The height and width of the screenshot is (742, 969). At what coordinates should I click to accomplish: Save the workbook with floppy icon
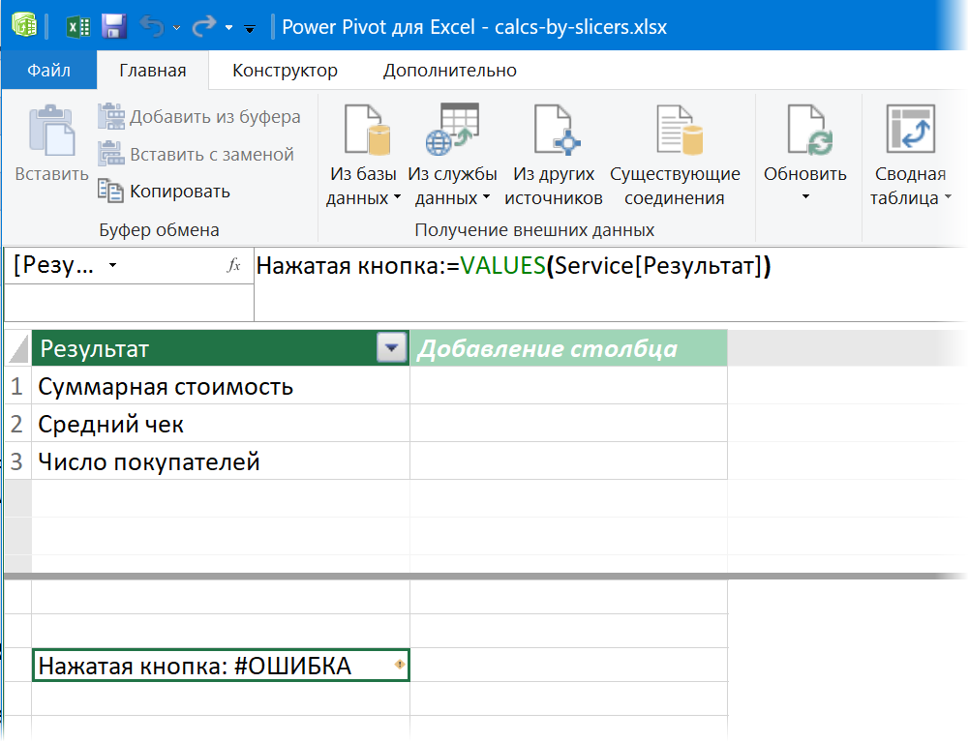coord(113,27)
